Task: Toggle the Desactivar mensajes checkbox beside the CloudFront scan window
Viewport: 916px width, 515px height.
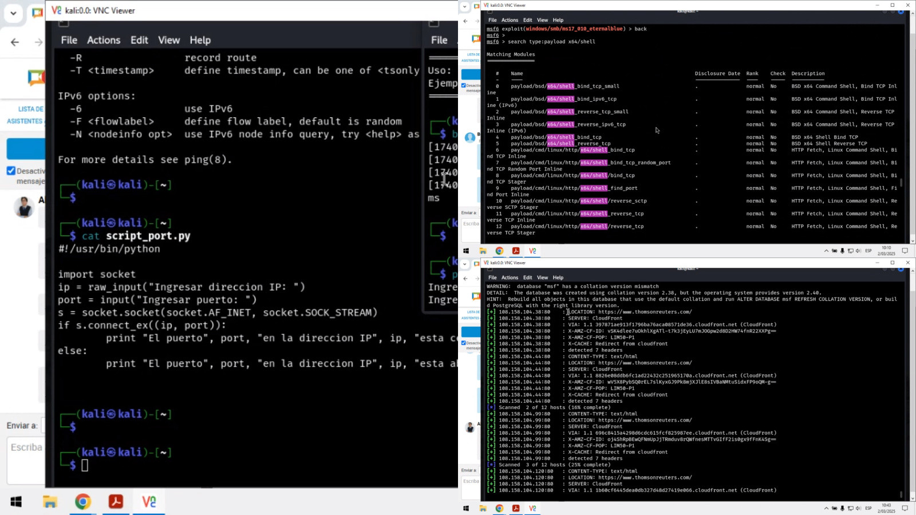Action: (464, 343)
